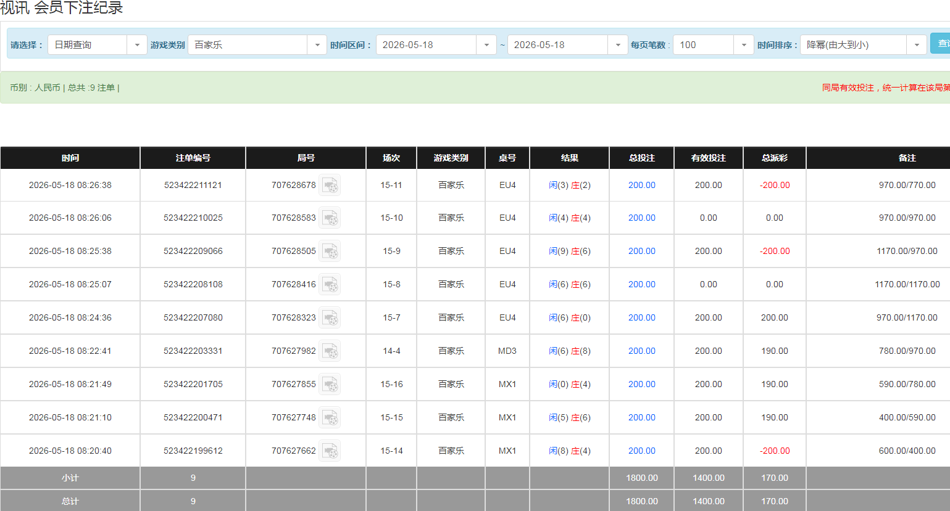This screenshot has height=511, width=950.
Task: Click total bet 200.00 link for bet 523422210025
Action: [x=642, y=218]
